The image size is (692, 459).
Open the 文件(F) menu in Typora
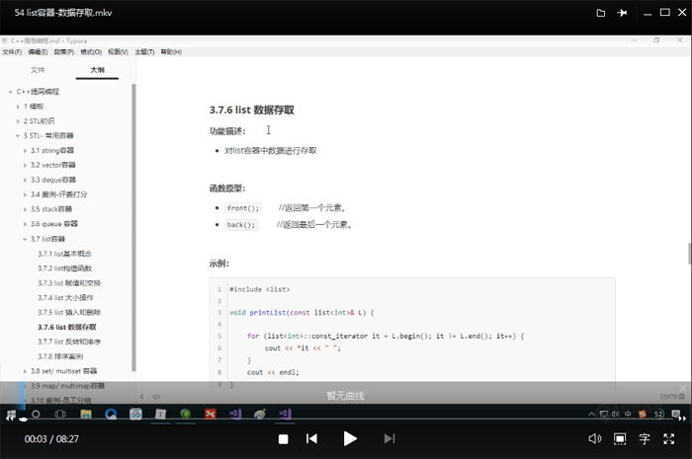[12, 52]
